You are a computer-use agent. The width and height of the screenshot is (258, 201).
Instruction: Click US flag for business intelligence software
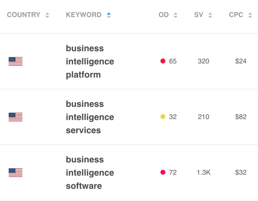pos(15,173)
